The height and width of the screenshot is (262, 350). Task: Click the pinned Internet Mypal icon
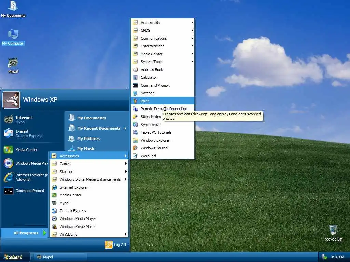coord(9,119)
